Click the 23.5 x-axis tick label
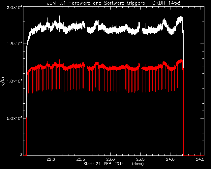Screen dimensions: 211x169 (140, 159)
